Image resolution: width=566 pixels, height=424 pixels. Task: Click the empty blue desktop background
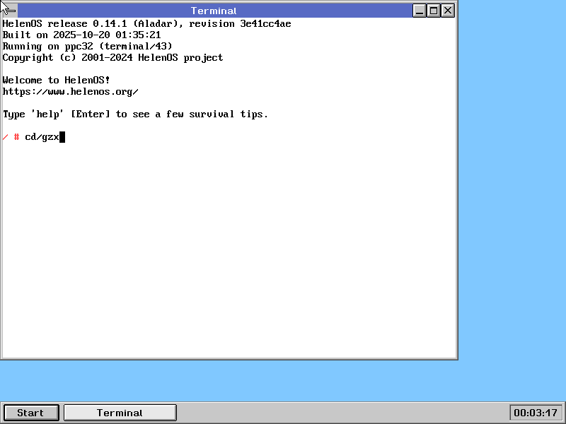point(509,212)
